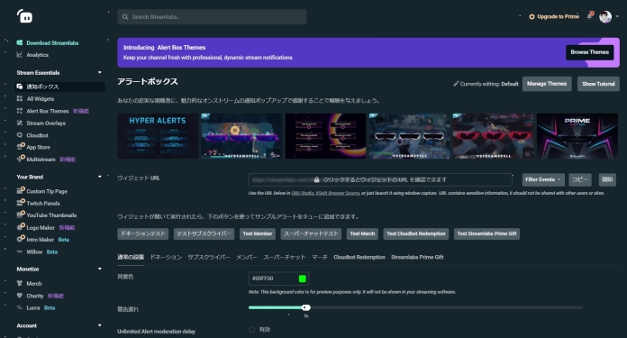
Task: Click the Willow icon in sidebar
Action: pos(19,252)
